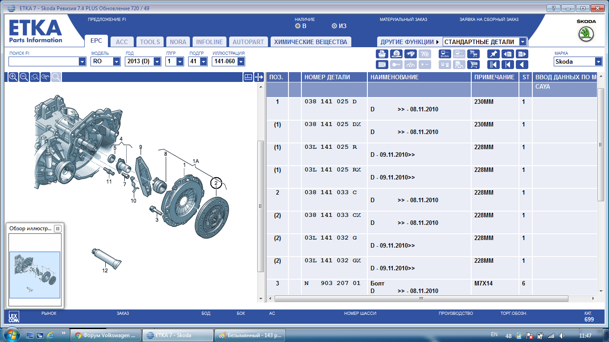
Task: Switch to the TOOLS tab
Action: (x=150, y=42)
